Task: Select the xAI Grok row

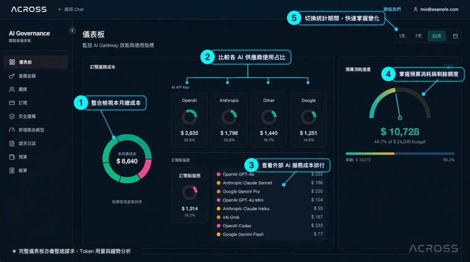Action: [270, 217]
